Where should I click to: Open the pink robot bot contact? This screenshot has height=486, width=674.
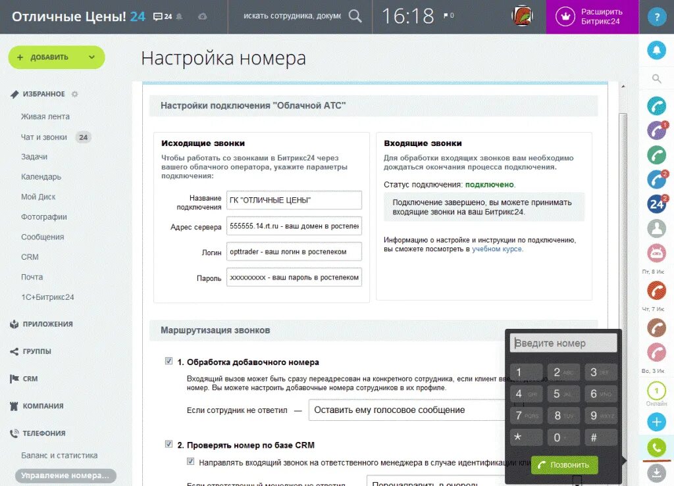point(656,253)
